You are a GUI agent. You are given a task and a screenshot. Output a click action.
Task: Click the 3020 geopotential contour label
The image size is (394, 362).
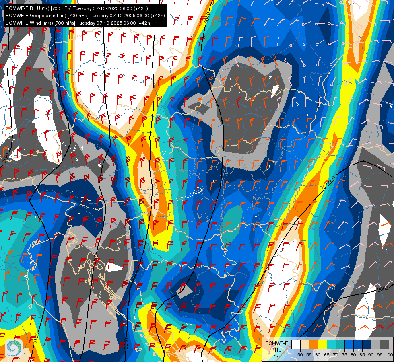click(331, 181)
